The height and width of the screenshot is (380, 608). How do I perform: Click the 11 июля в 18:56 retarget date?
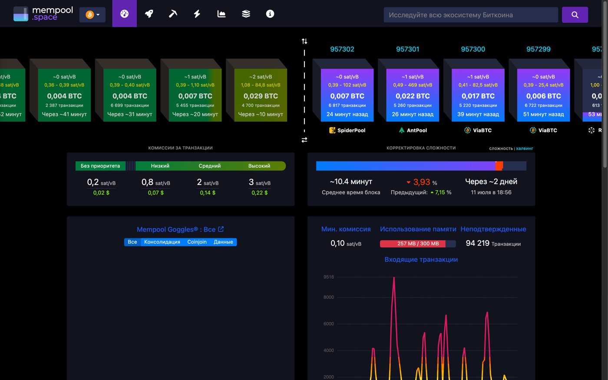pos(491,192)
